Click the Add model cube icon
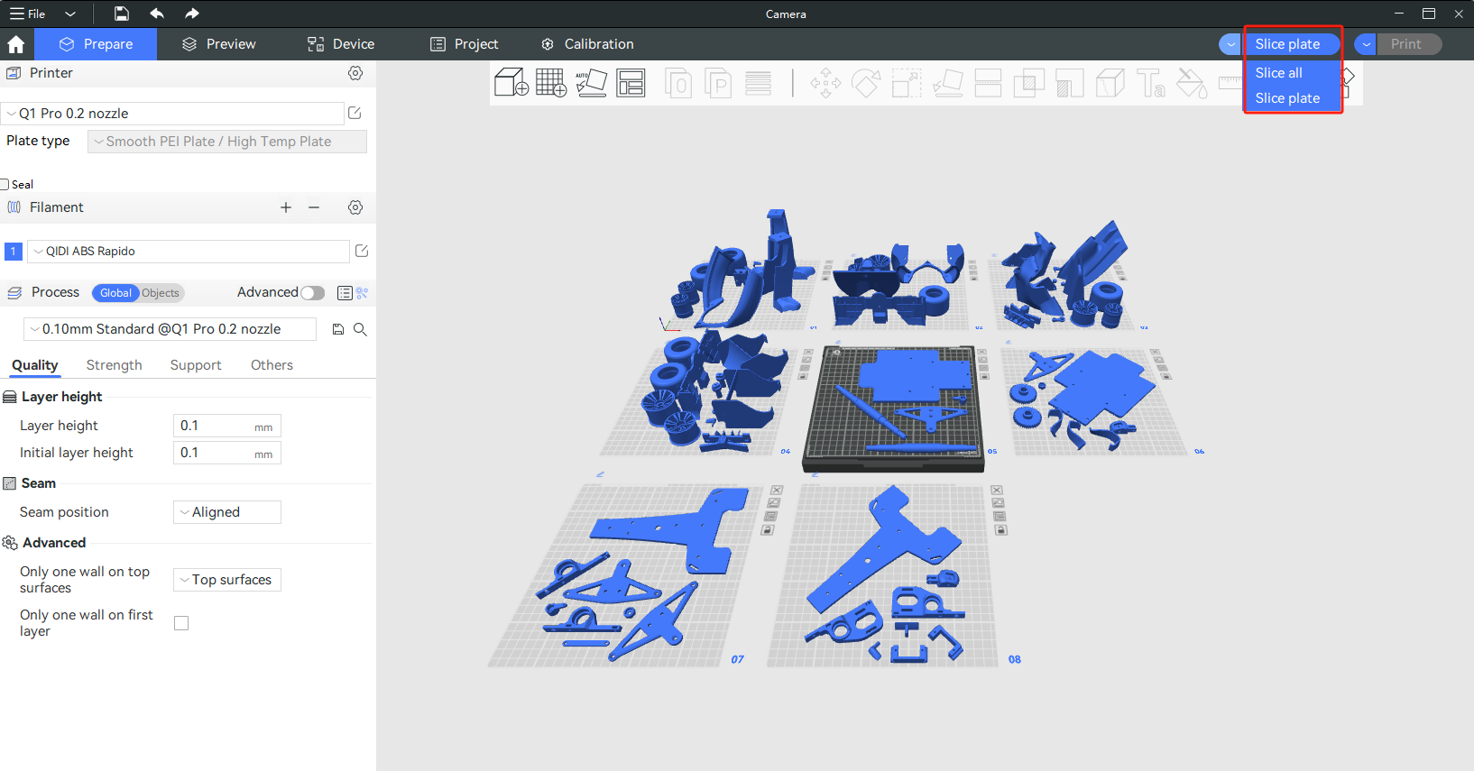Screen dimensions: 1474x771 pyautogui.click(x=511, y=83)
